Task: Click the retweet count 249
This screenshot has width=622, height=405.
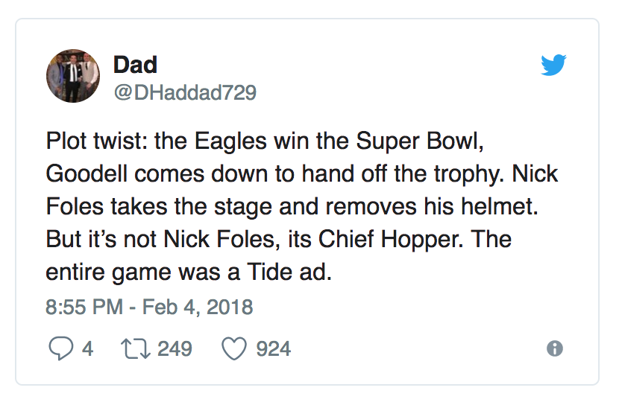Action: click(x=175, y=348)
